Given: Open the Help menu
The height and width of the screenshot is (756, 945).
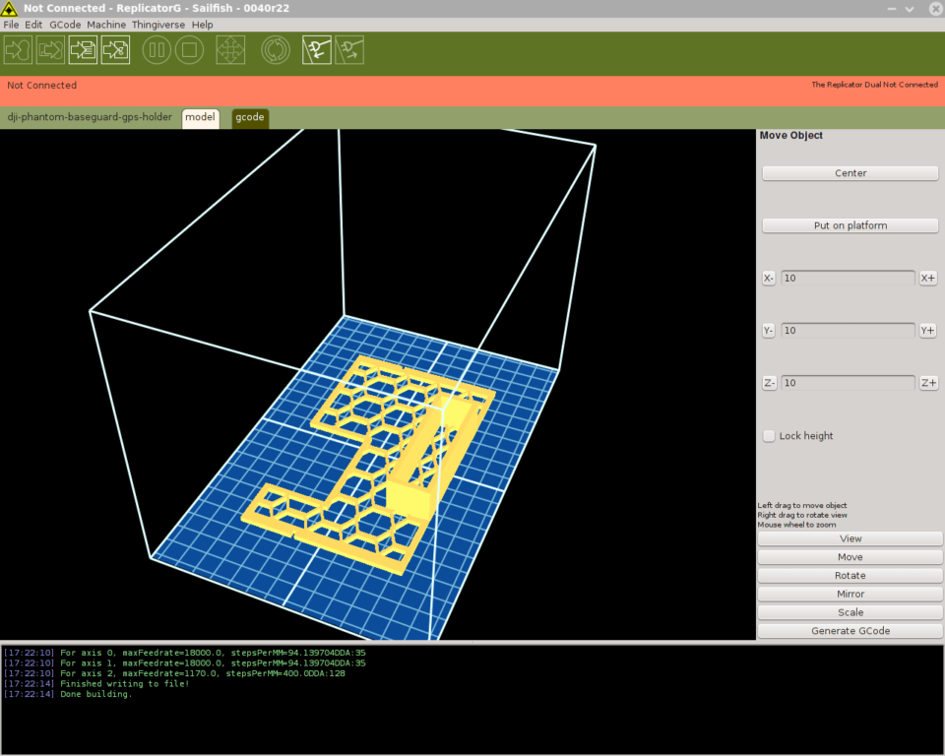Looking at the screenshot, I should (x=203, y=25).
